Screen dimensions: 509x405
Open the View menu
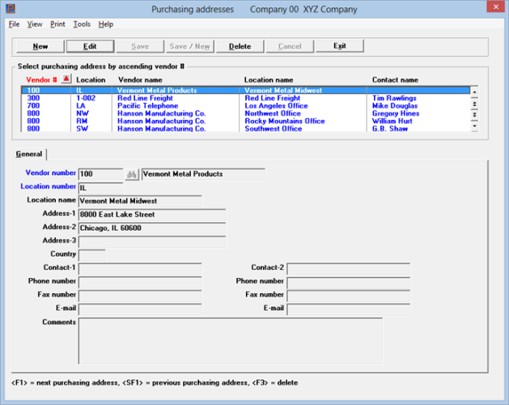tap(35, 24)
